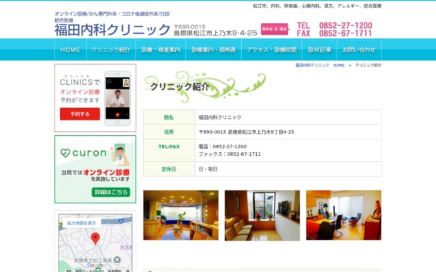
Task: Click 福田内科クリニック breadcrumb link
Action: point(312,65)
